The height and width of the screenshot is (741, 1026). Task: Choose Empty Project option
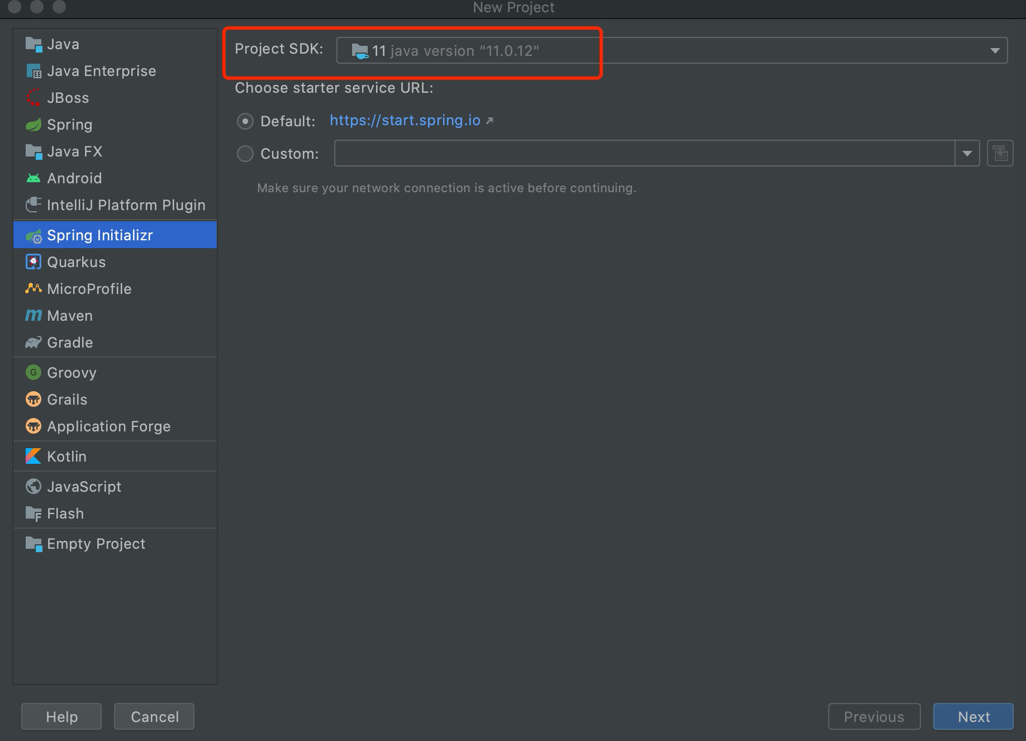coord(115,544)
